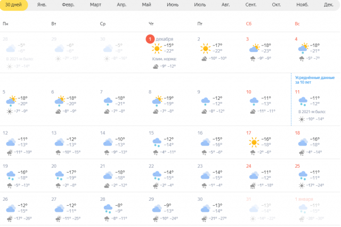Choose the 'Сент.' month tab
Image resolution: width=341 pixels, height=227 pixels.
point(251,5)
